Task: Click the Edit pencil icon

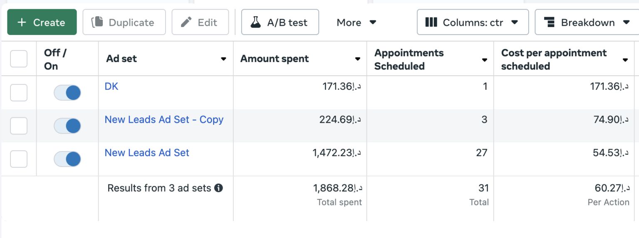Action: pos(186,22)
